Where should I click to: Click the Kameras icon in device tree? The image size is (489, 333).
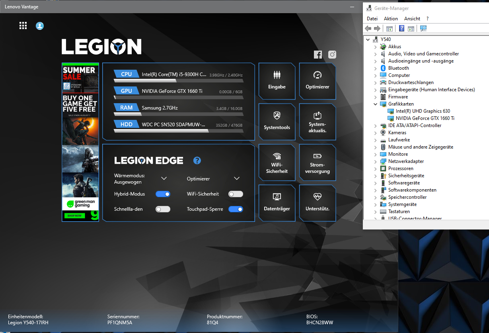(x=383, y=133)
